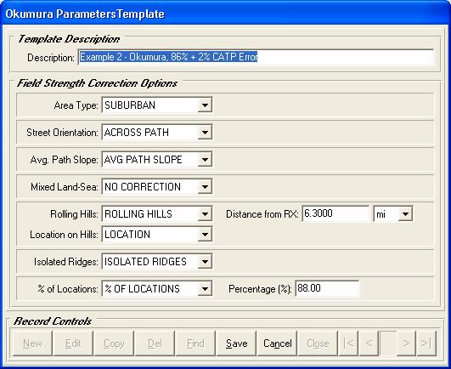Save the template record
This screenshot has height=369, width=451.
coord(236,343)
